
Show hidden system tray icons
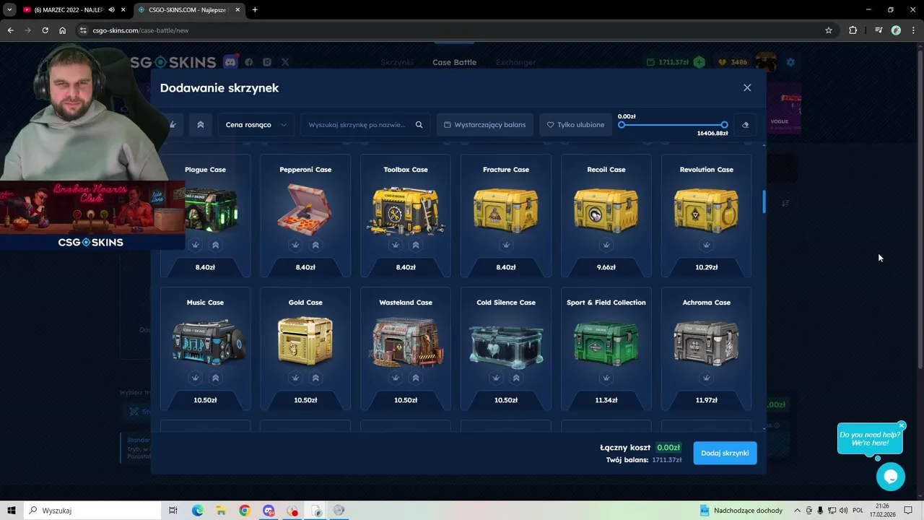(797, 511)
